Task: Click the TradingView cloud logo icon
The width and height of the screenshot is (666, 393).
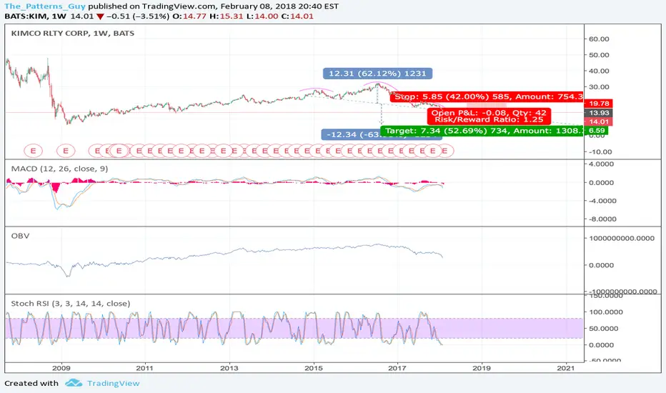Action: [74, 383]
